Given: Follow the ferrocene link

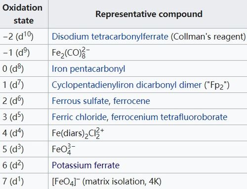Looking at the screenshot, I should tap(132, 101).
